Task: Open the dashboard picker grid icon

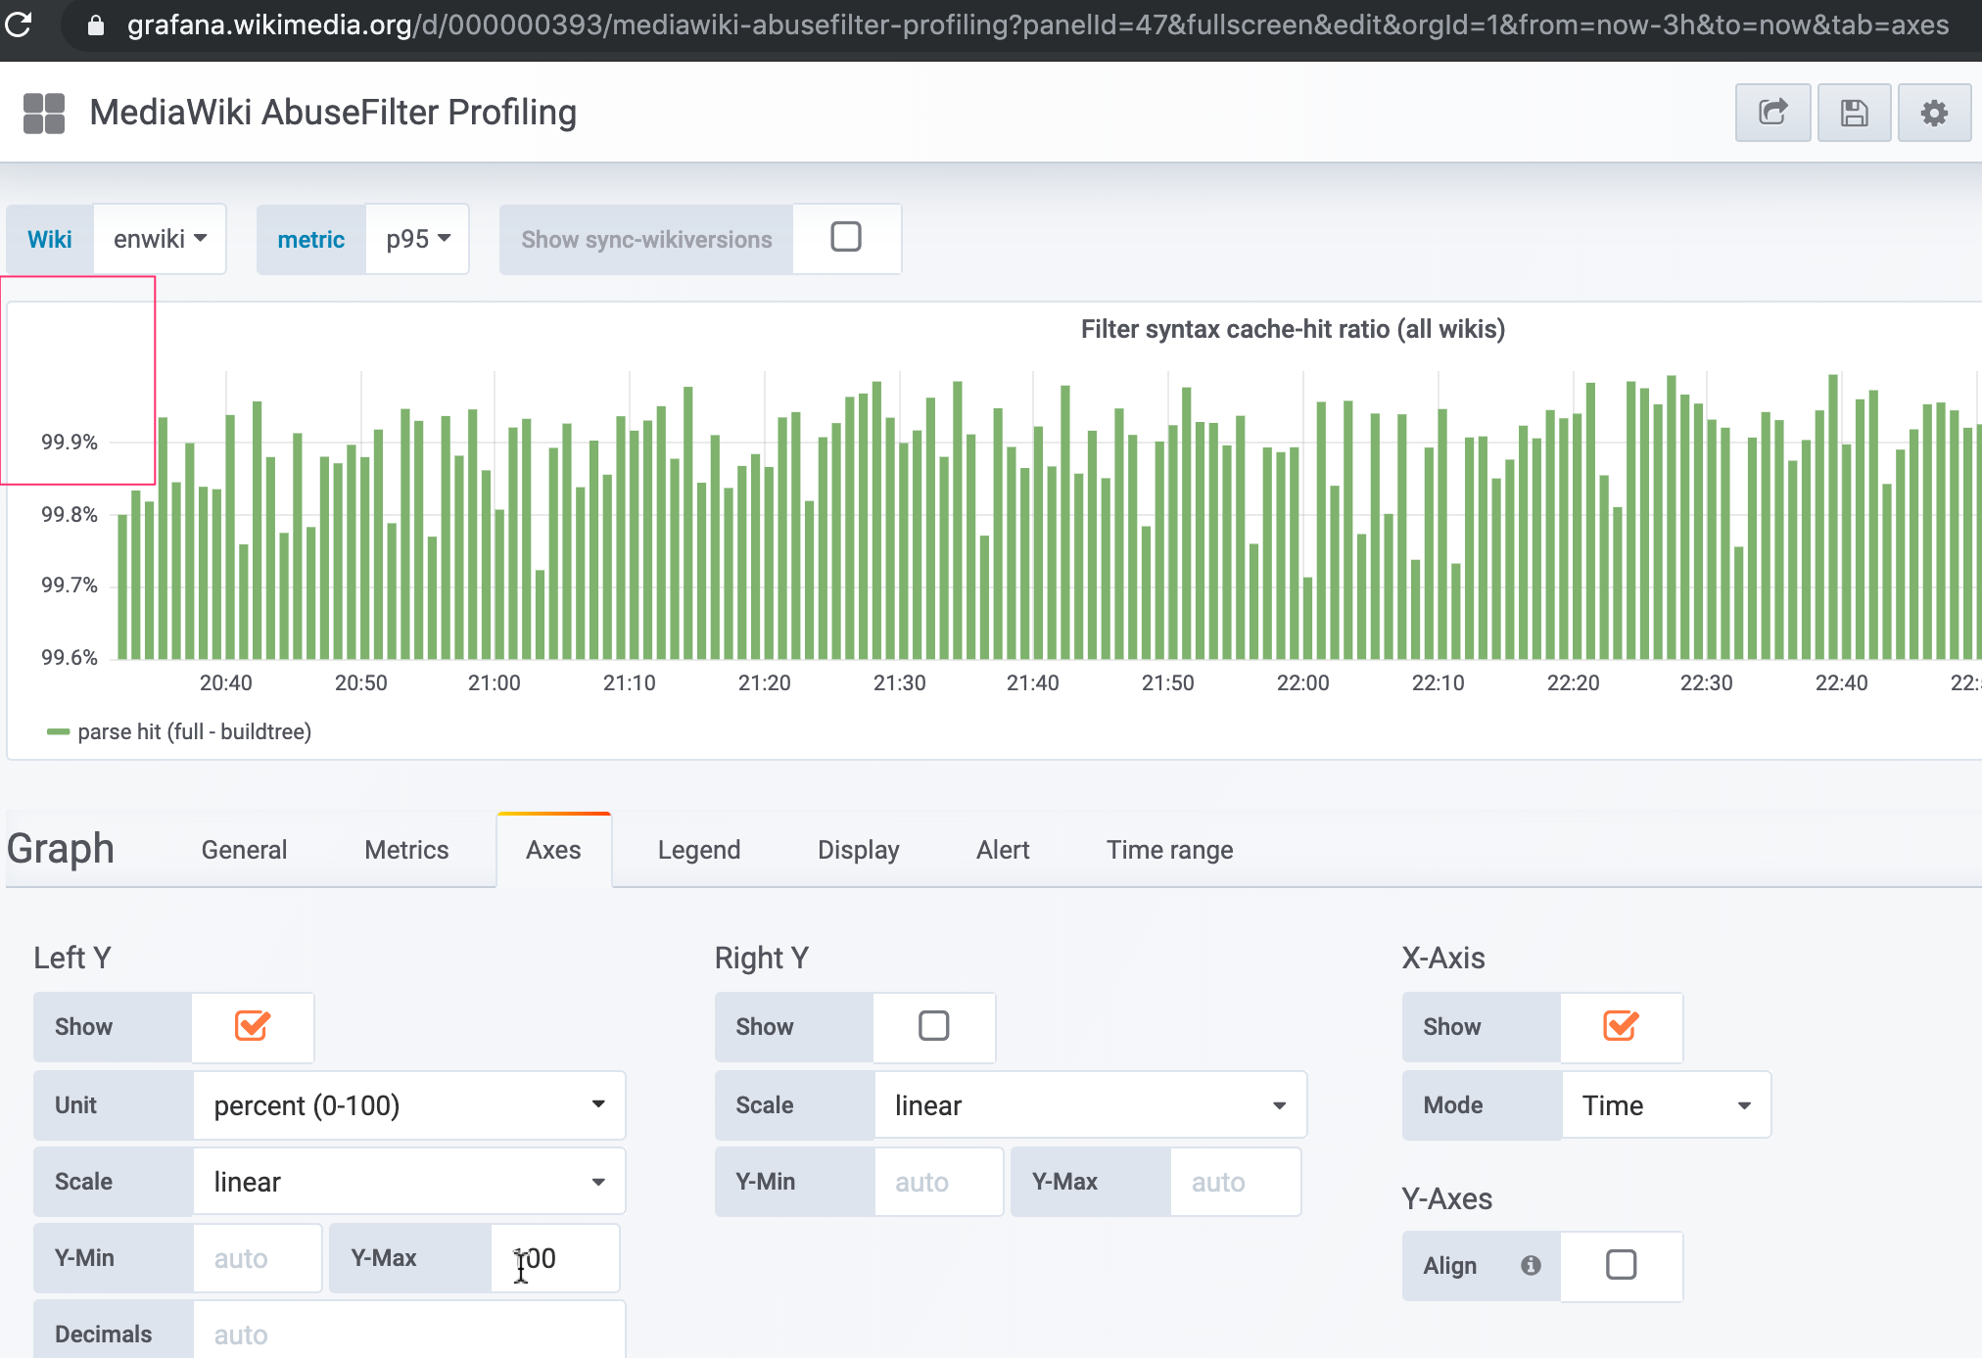Action: point(43,112)
